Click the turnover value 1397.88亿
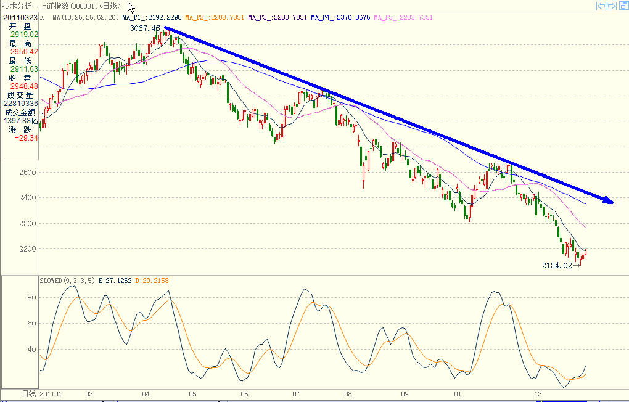Image resolution: width=629 pixels, height=402 pixels. tap(20, 121)
